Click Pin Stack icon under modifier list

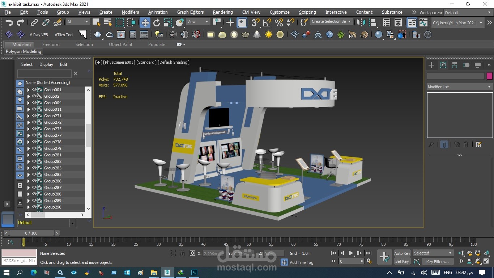pos(431,144)
